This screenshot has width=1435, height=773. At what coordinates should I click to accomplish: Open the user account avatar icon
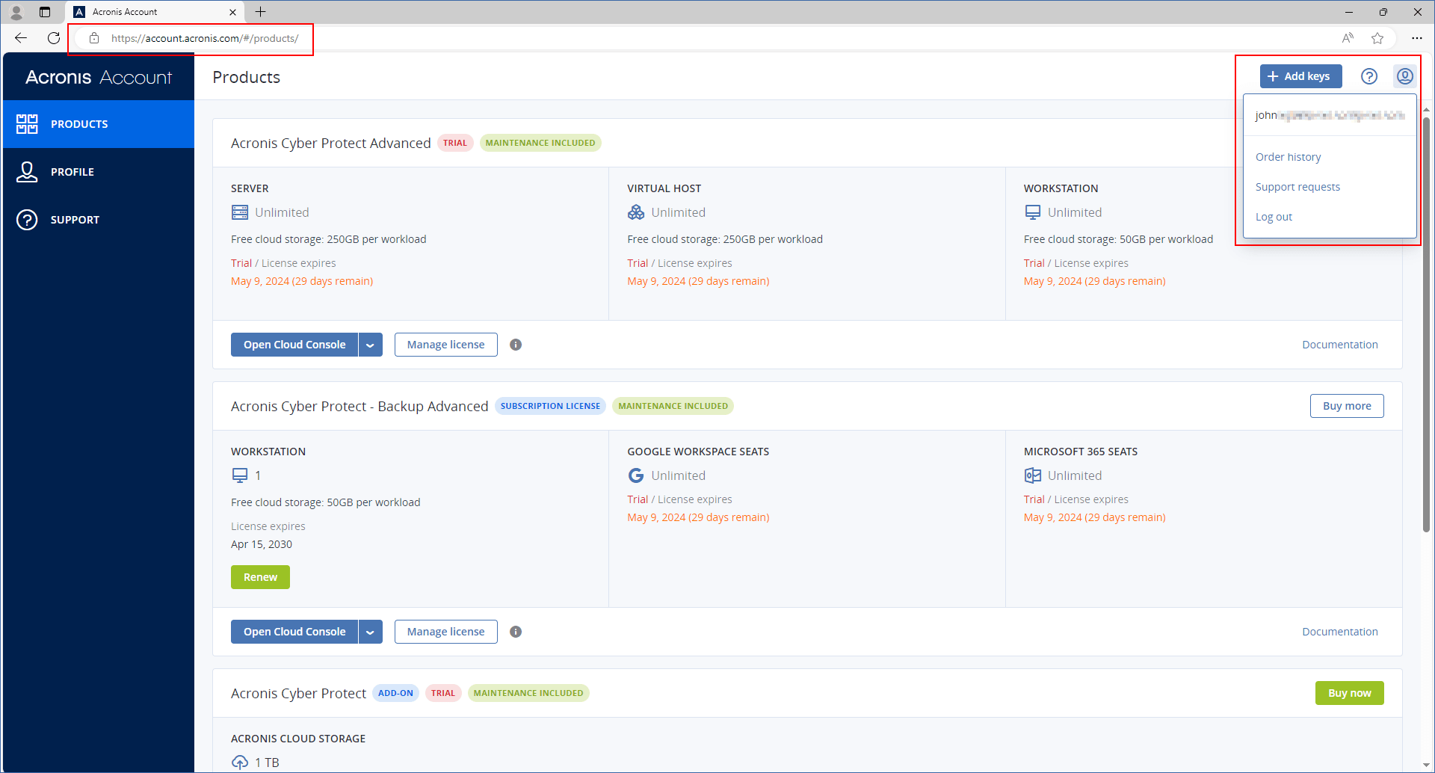click(x=1404, y=76)
